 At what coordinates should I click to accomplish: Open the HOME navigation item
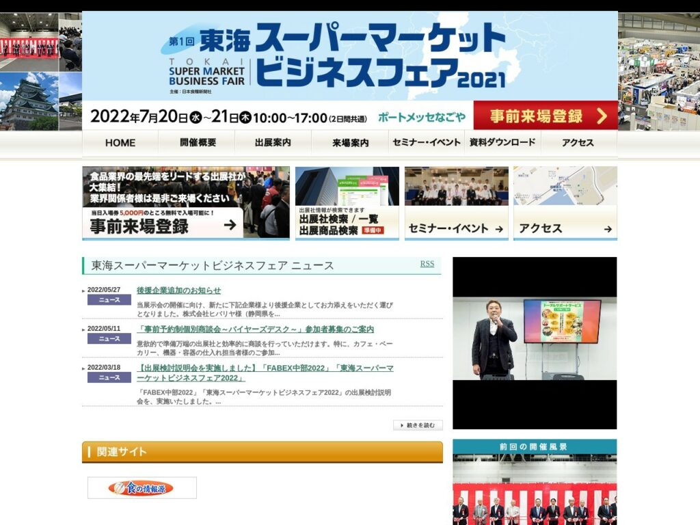coord(120,143)
